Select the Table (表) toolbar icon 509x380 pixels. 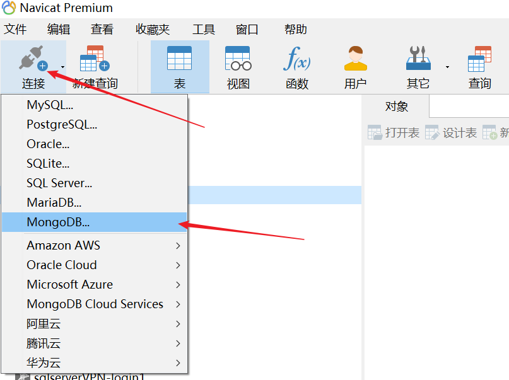180,58
